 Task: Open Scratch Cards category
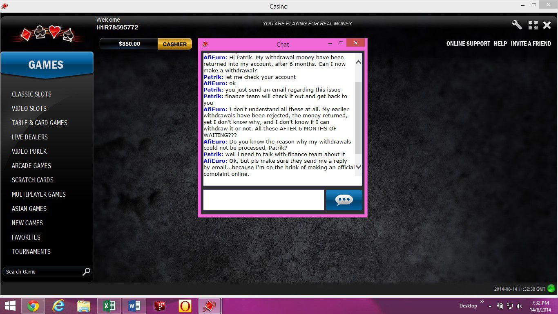(33, 180)
